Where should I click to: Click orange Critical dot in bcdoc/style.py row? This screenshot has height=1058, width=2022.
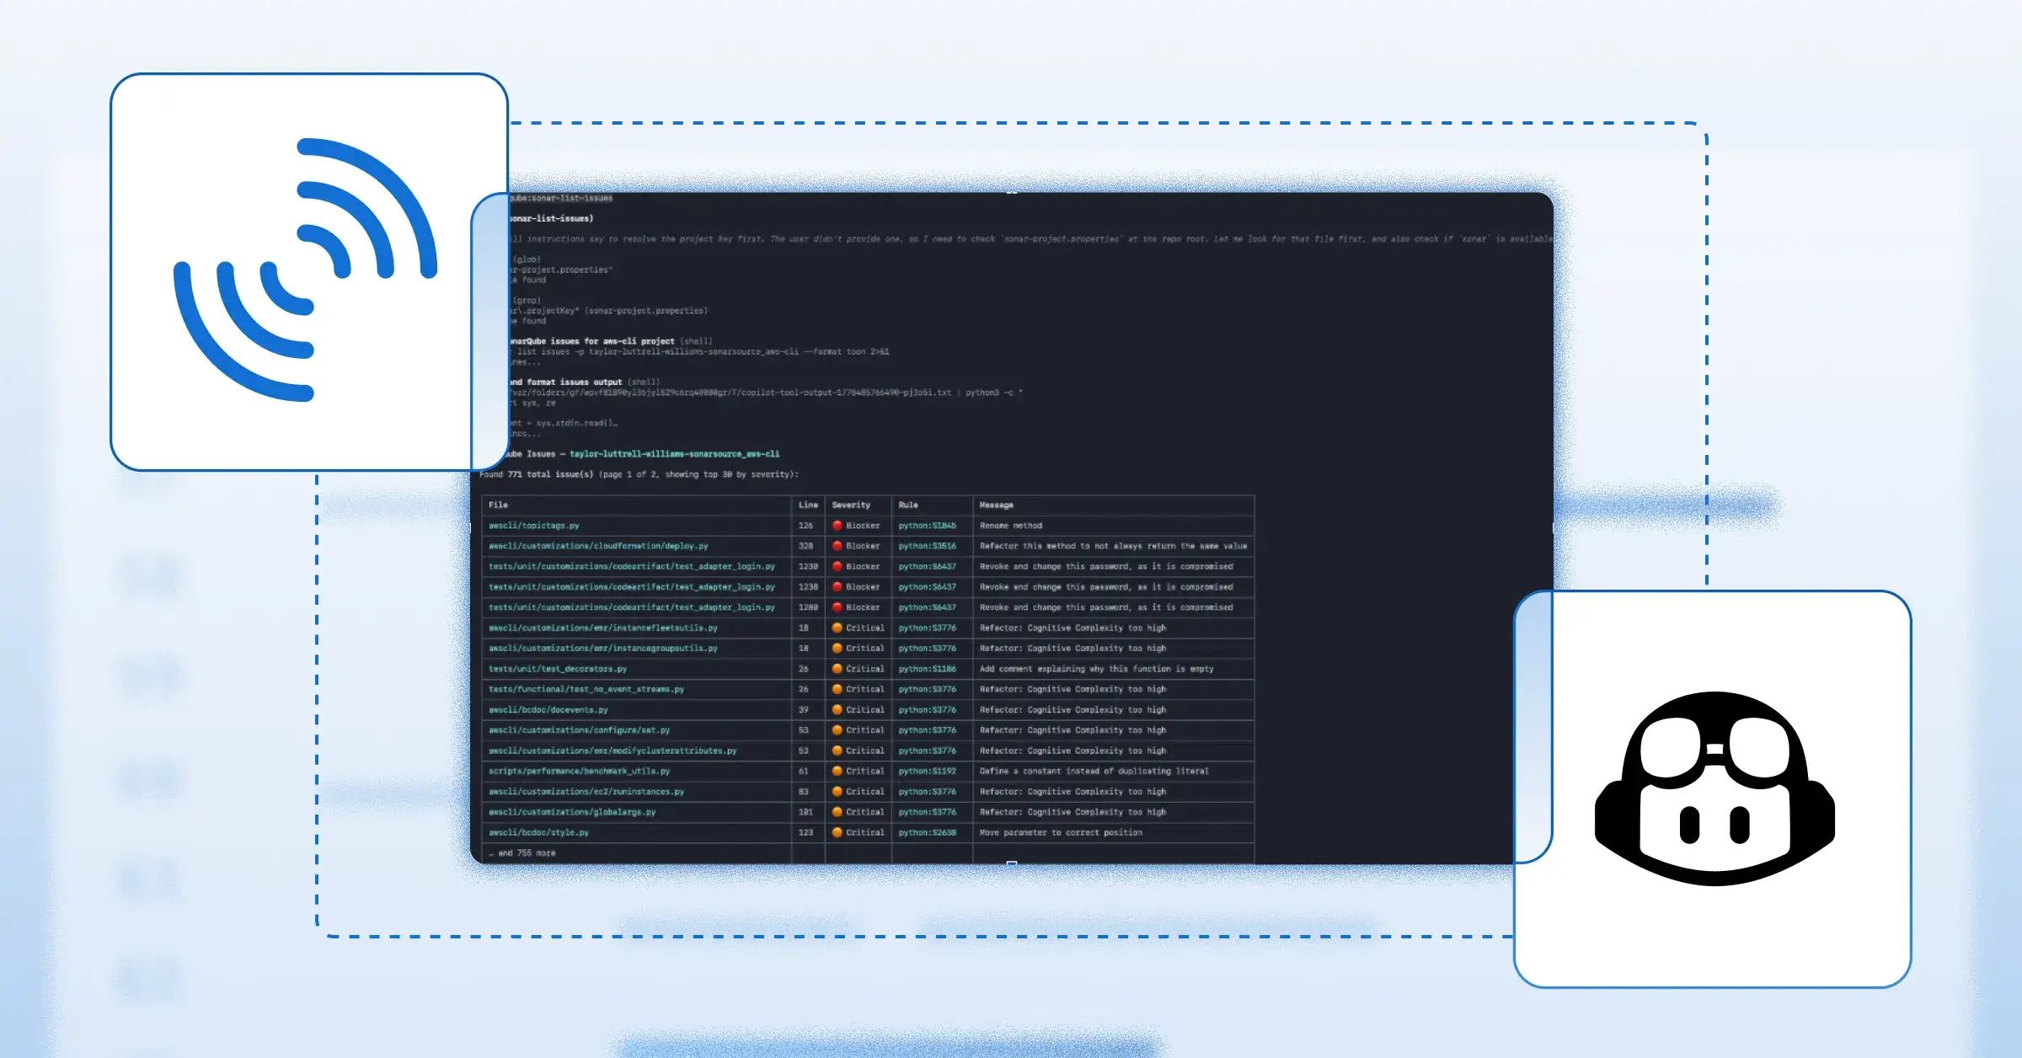coord(837,832)
